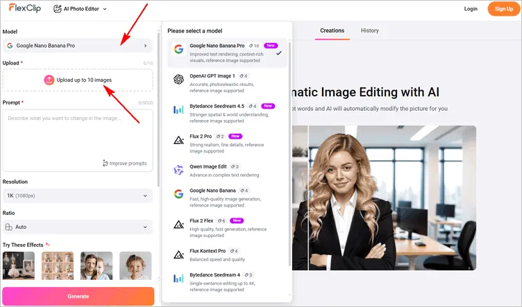Select the baby grid effect thumbnail

coord(58,265)
